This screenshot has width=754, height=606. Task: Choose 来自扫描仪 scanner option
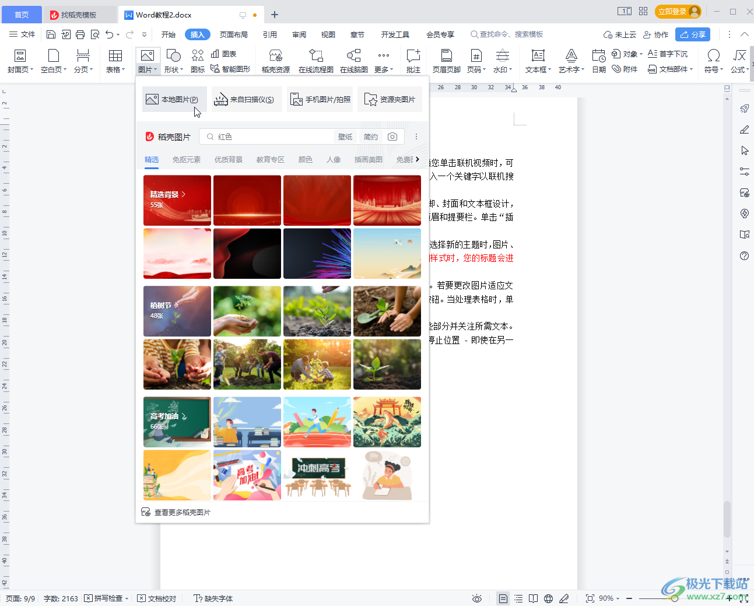click(x=247, y=99)
